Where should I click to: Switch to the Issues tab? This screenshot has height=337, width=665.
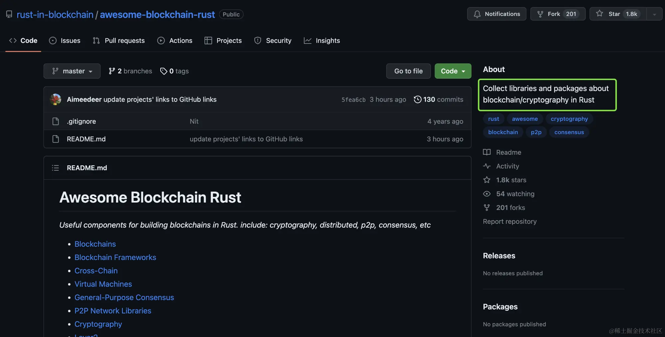pos(65,41)
